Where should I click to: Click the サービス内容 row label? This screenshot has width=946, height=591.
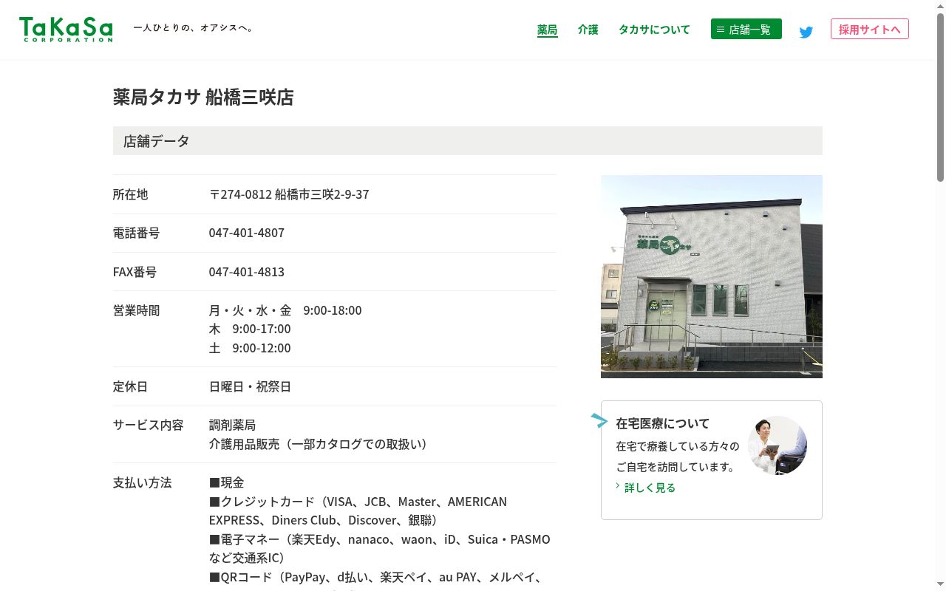point(149,425)
